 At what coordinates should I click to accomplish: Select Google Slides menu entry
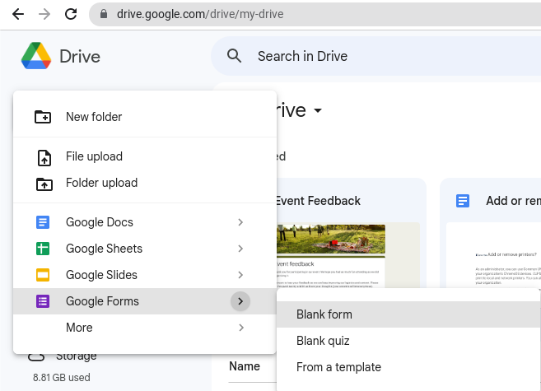[145, 275]
